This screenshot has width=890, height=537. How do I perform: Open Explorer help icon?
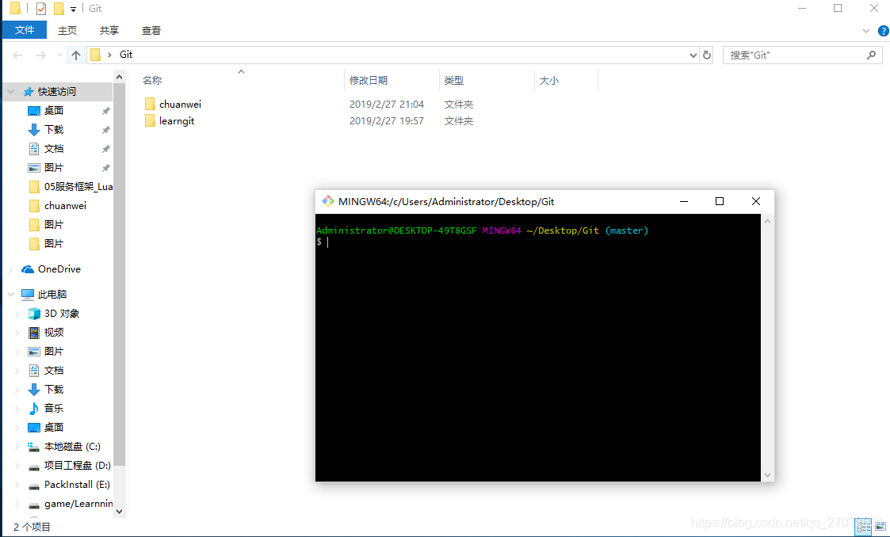(883, 31)
